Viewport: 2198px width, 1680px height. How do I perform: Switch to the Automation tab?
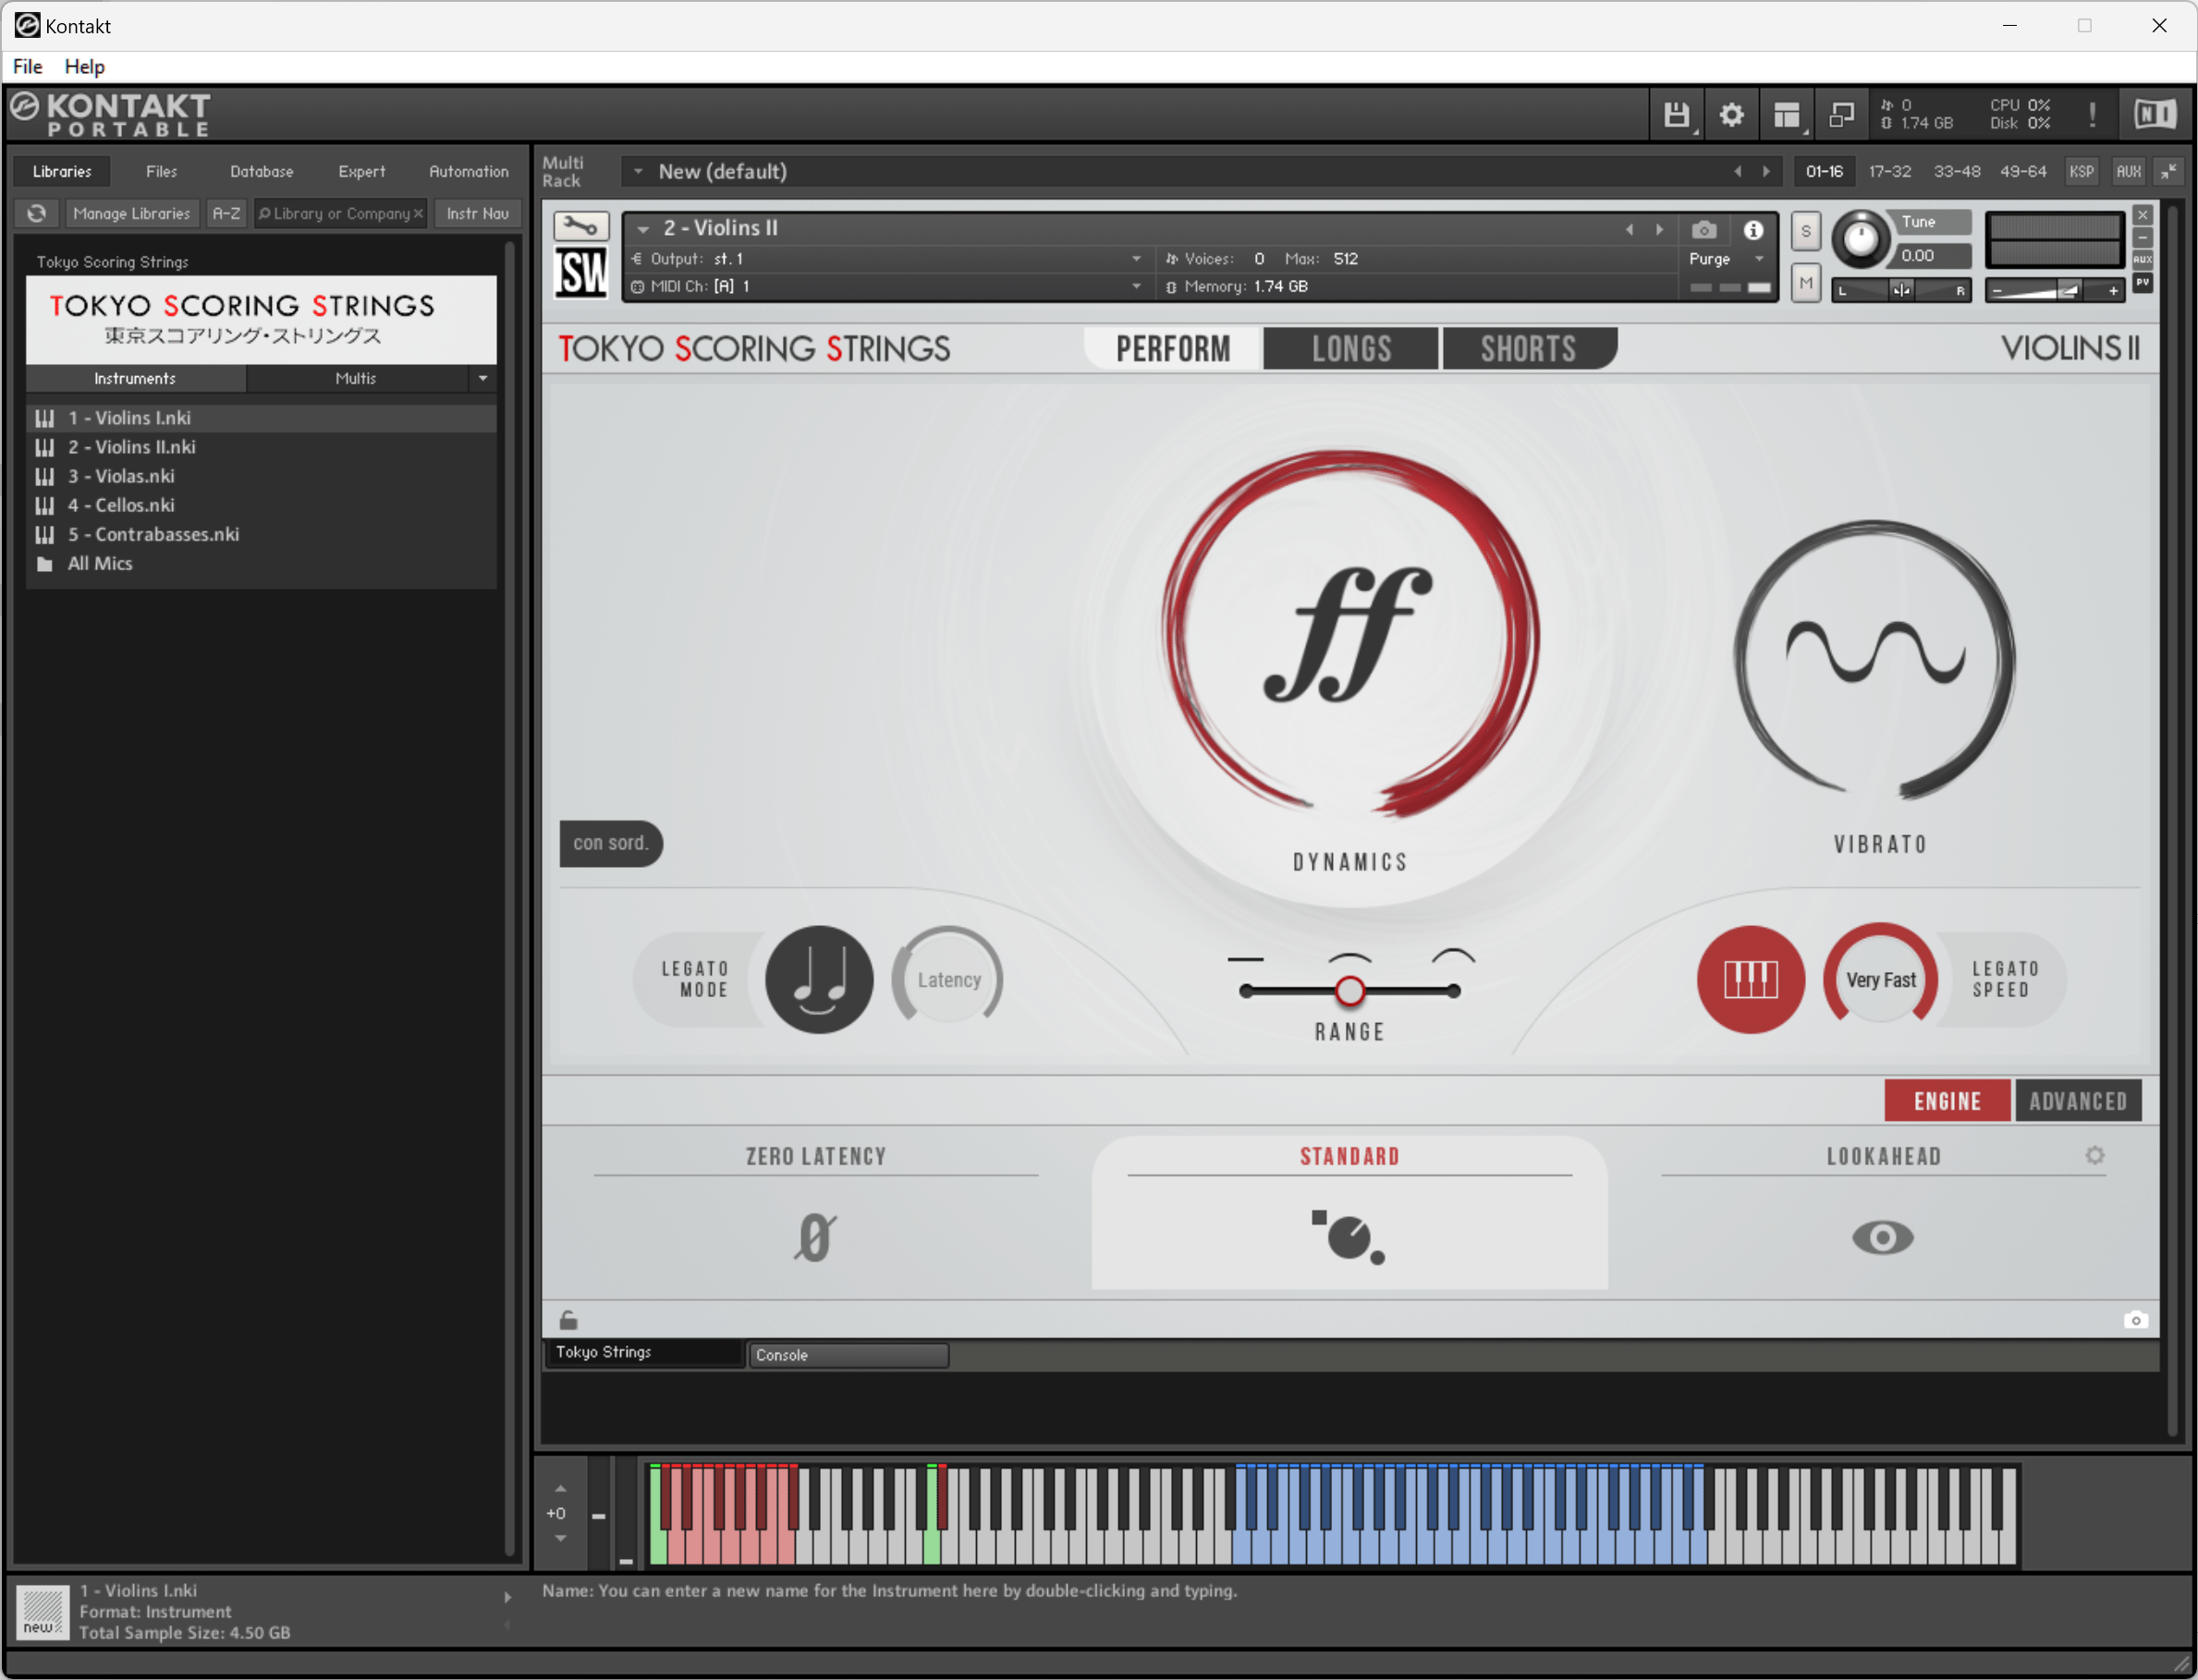point(468,172)
